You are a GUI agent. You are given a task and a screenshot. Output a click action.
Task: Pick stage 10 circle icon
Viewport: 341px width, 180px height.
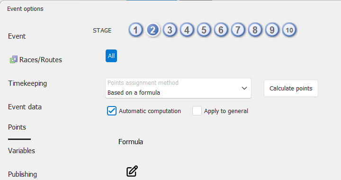coord(289,30)
